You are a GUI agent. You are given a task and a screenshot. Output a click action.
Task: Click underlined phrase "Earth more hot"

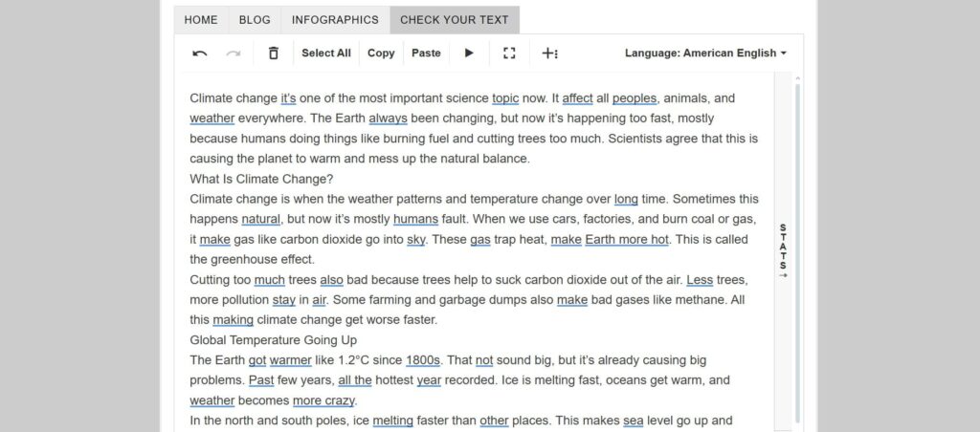click(627, 239)
